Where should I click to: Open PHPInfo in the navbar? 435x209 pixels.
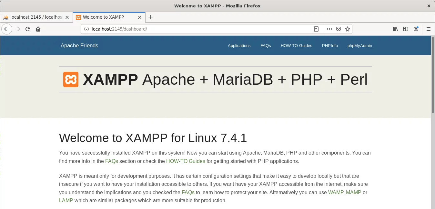coord(330,46)
